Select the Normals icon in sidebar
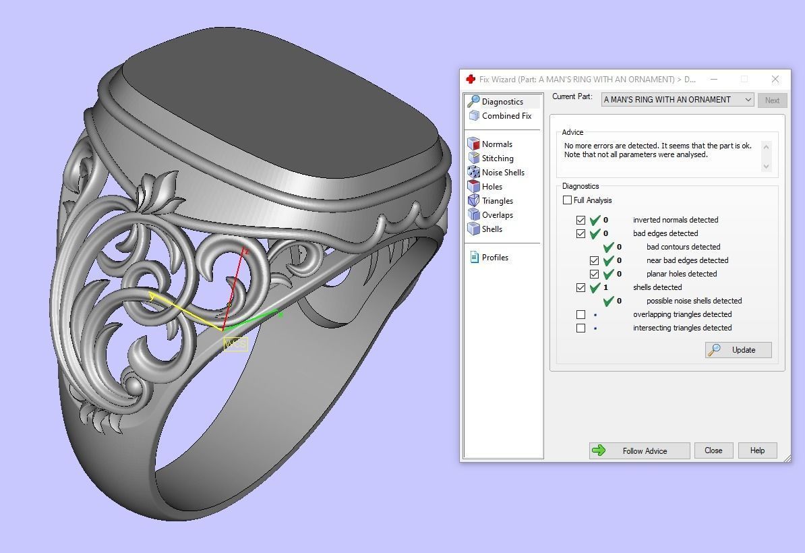 tap(473, 144)
